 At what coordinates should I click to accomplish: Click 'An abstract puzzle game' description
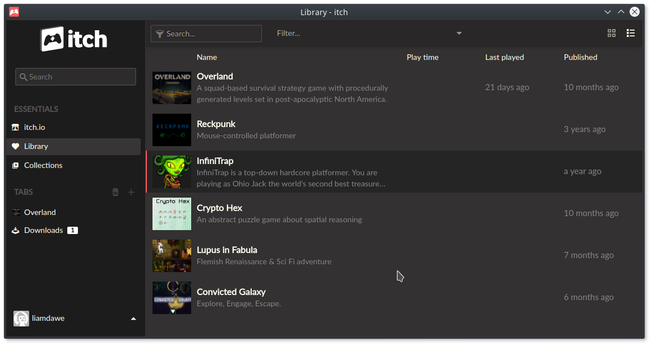click(x=279, y=219)
